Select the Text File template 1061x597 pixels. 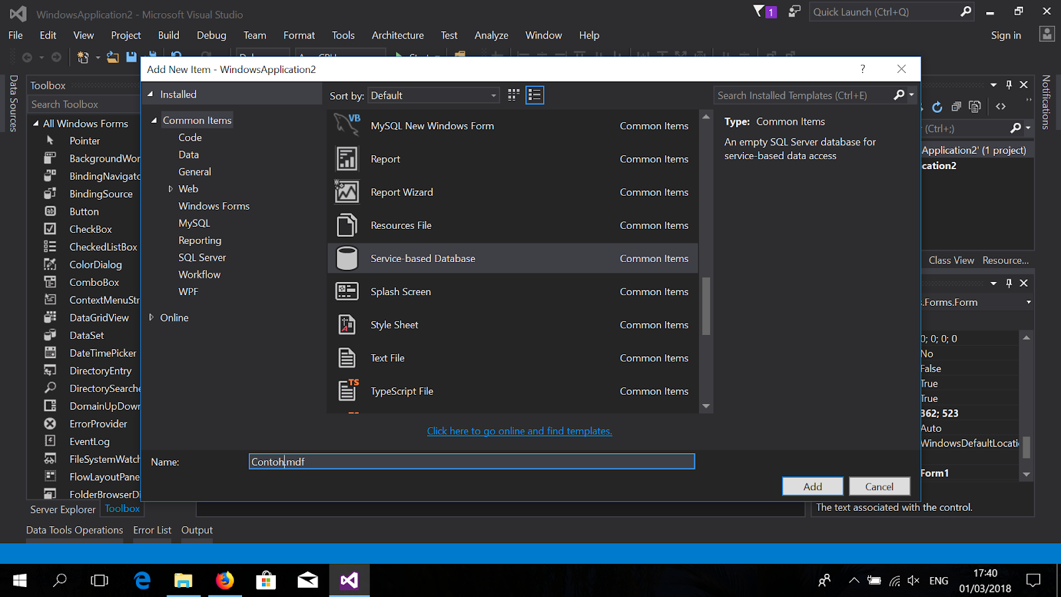point(513,358)
